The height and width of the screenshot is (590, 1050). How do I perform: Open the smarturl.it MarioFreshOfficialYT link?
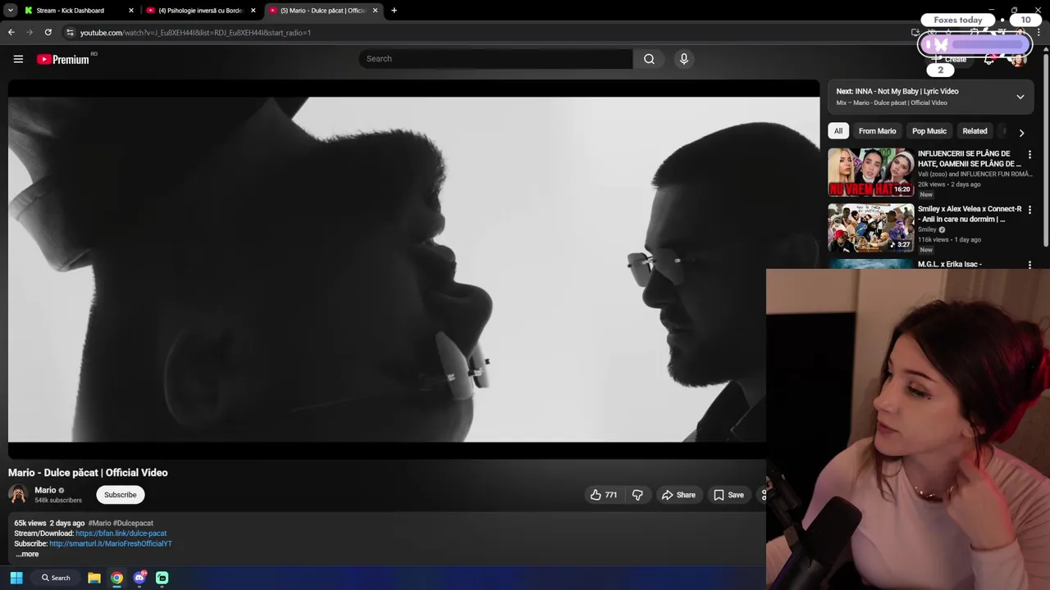111,543
